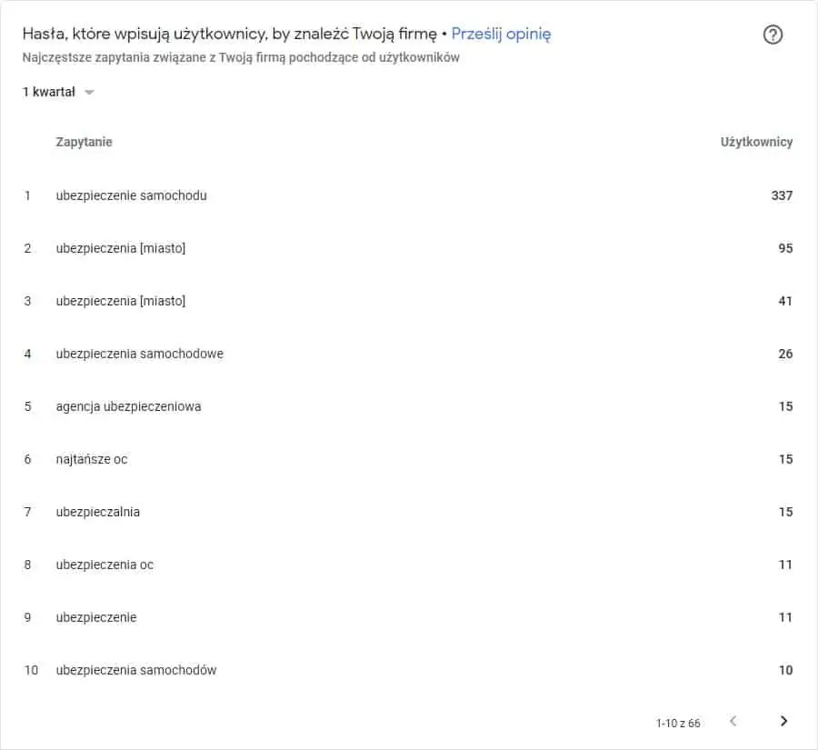This screenshot has width=818, height=750.
Task: Click the dropdown arrow beside 1 kwartał
Action: (89, 93)
